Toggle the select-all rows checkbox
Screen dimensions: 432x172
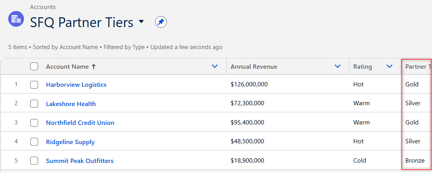tap(34, 66)
